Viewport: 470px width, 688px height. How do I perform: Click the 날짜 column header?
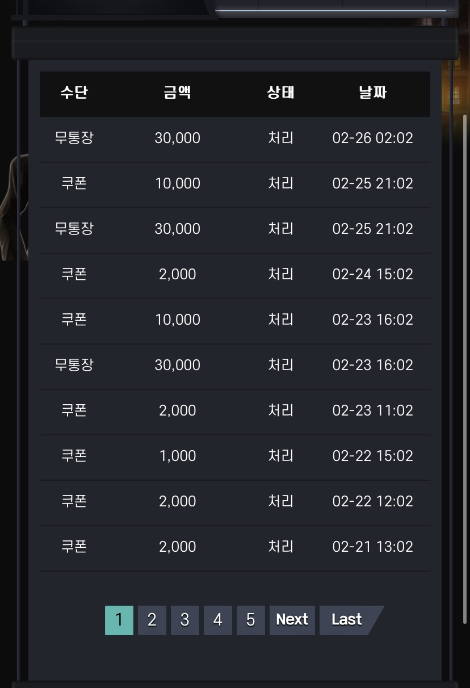pos(373,93)
